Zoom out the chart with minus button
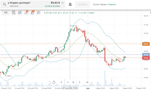 pyautogui.click(x=68, y=82)
